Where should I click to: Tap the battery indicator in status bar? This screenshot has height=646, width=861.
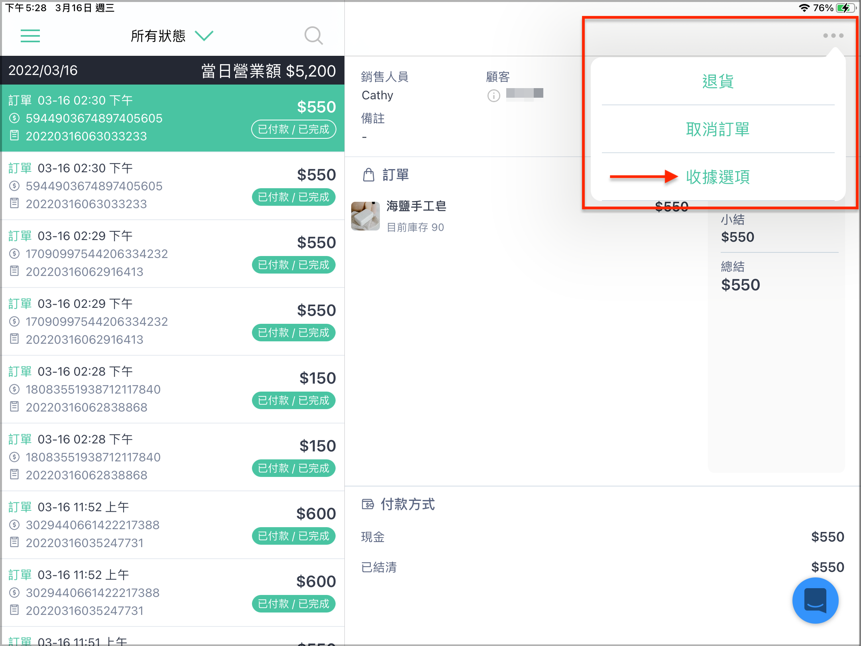pyautogui.click(x=845, y=8)
